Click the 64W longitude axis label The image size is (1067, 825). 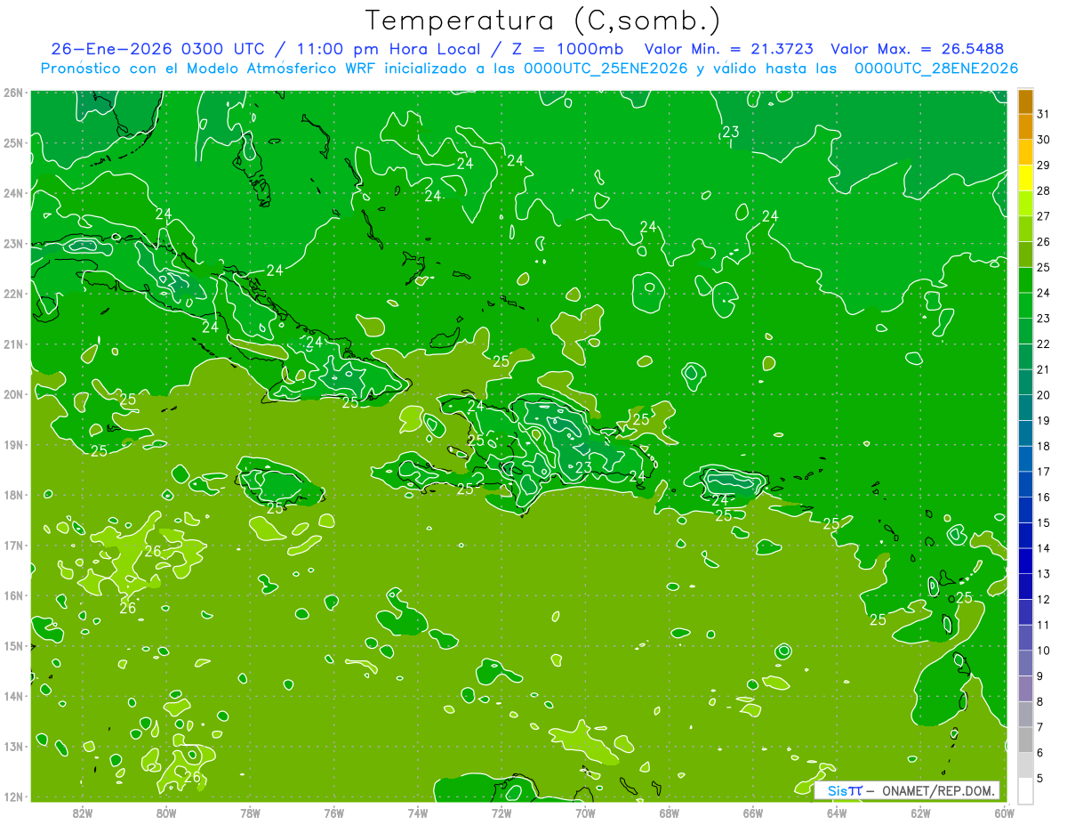837,812
